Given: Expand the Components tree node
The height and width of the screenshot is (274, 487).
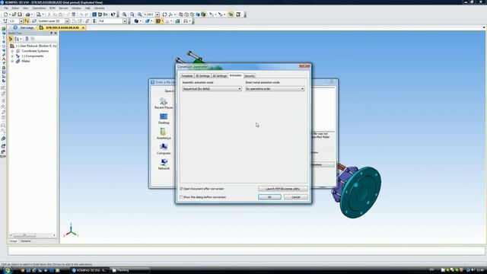Looking at the screenshot, I should pyautogui.click(x=12, y=56).
